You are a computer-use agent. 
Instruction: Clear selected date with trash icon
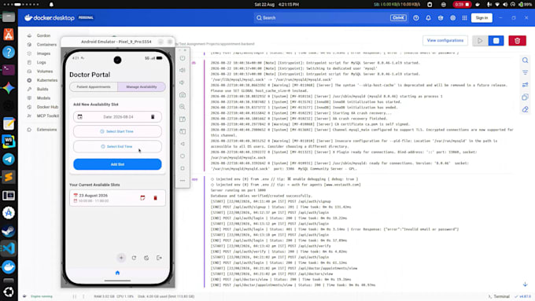click(x=153, y=117)
